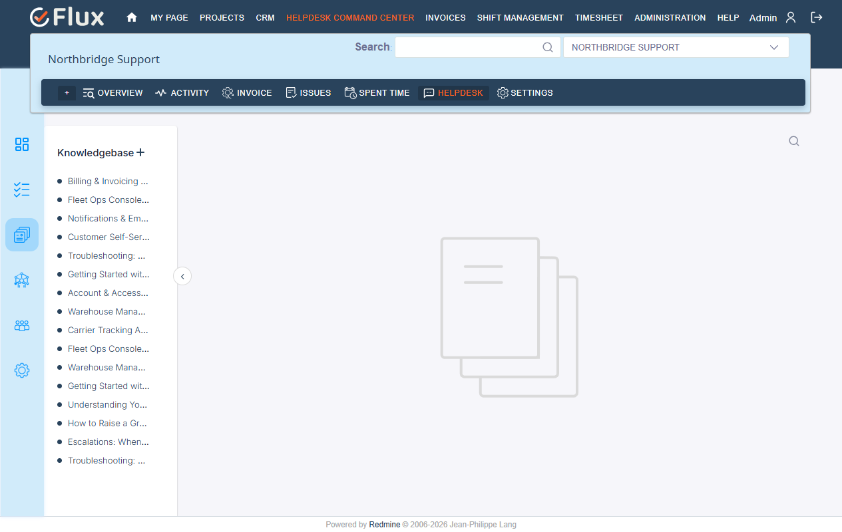Viewport: 842px width, 532px height.
Task: Open HELP menu
Action: click(x=728, y=18)
